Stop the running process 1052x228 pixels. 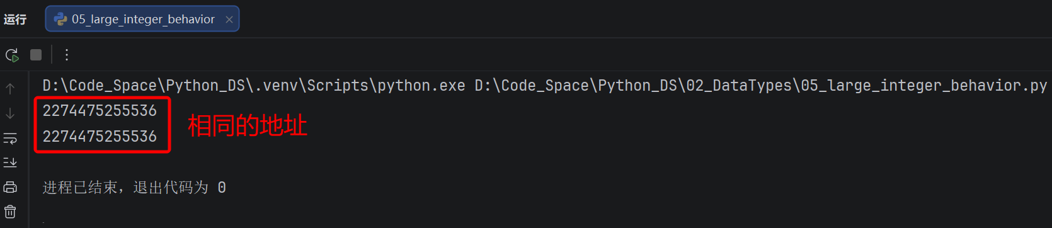[x=36, y=55]
